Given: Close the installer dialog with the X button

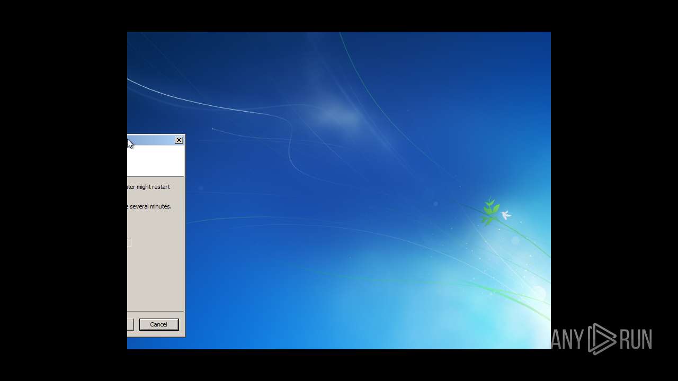Looking at the screenshot, I should point(179,140).
